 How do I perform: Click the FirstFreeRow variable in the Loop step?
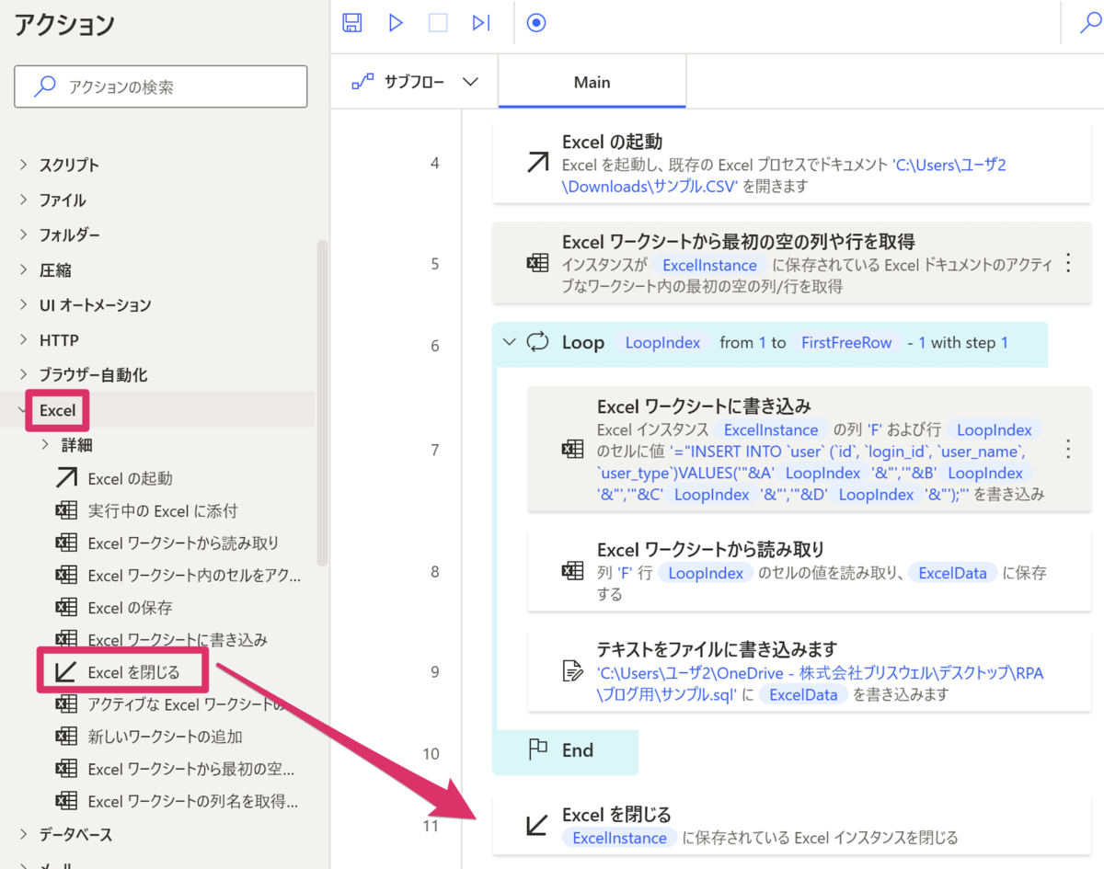(846, 342)
